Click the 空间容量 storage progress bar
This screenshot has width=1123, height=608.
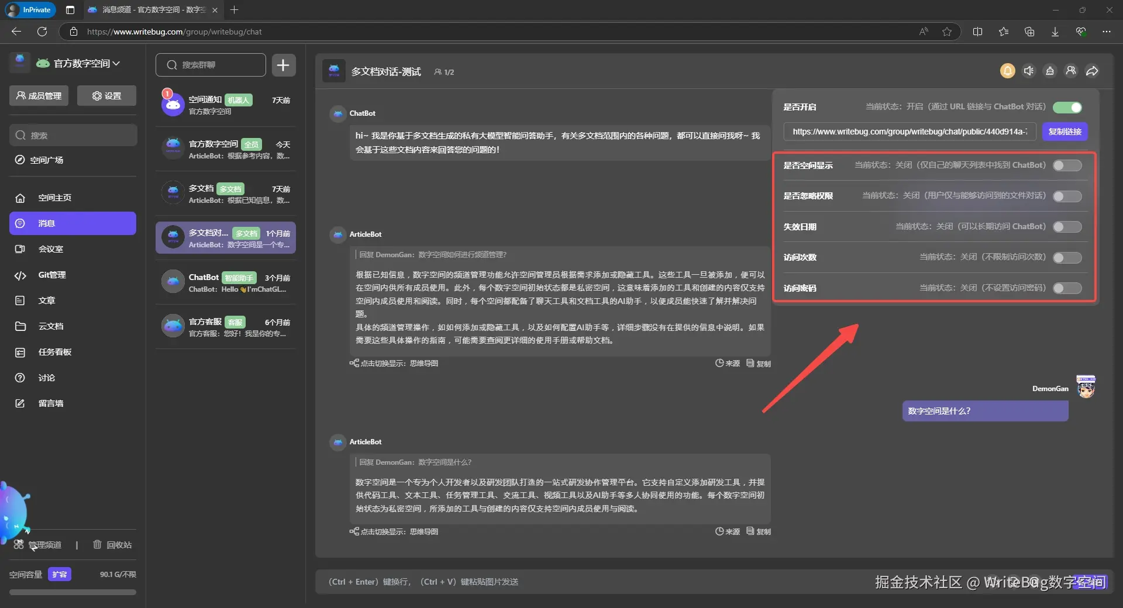coord(72,592)
